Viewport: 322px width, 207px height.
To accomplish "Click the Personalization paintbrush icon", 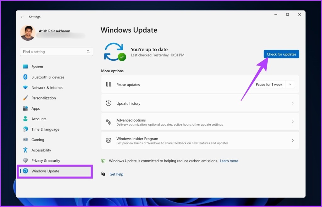I will [25, 98].
